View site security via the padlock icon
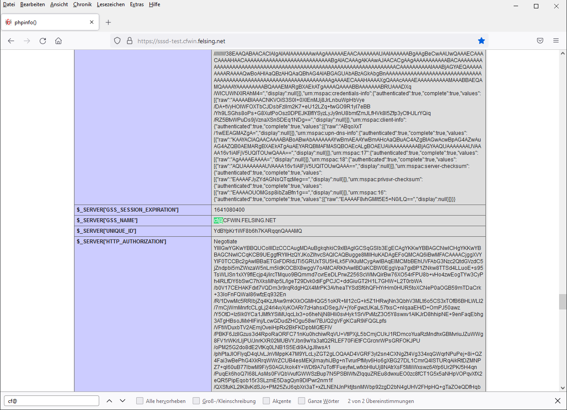 pos(129,41)
